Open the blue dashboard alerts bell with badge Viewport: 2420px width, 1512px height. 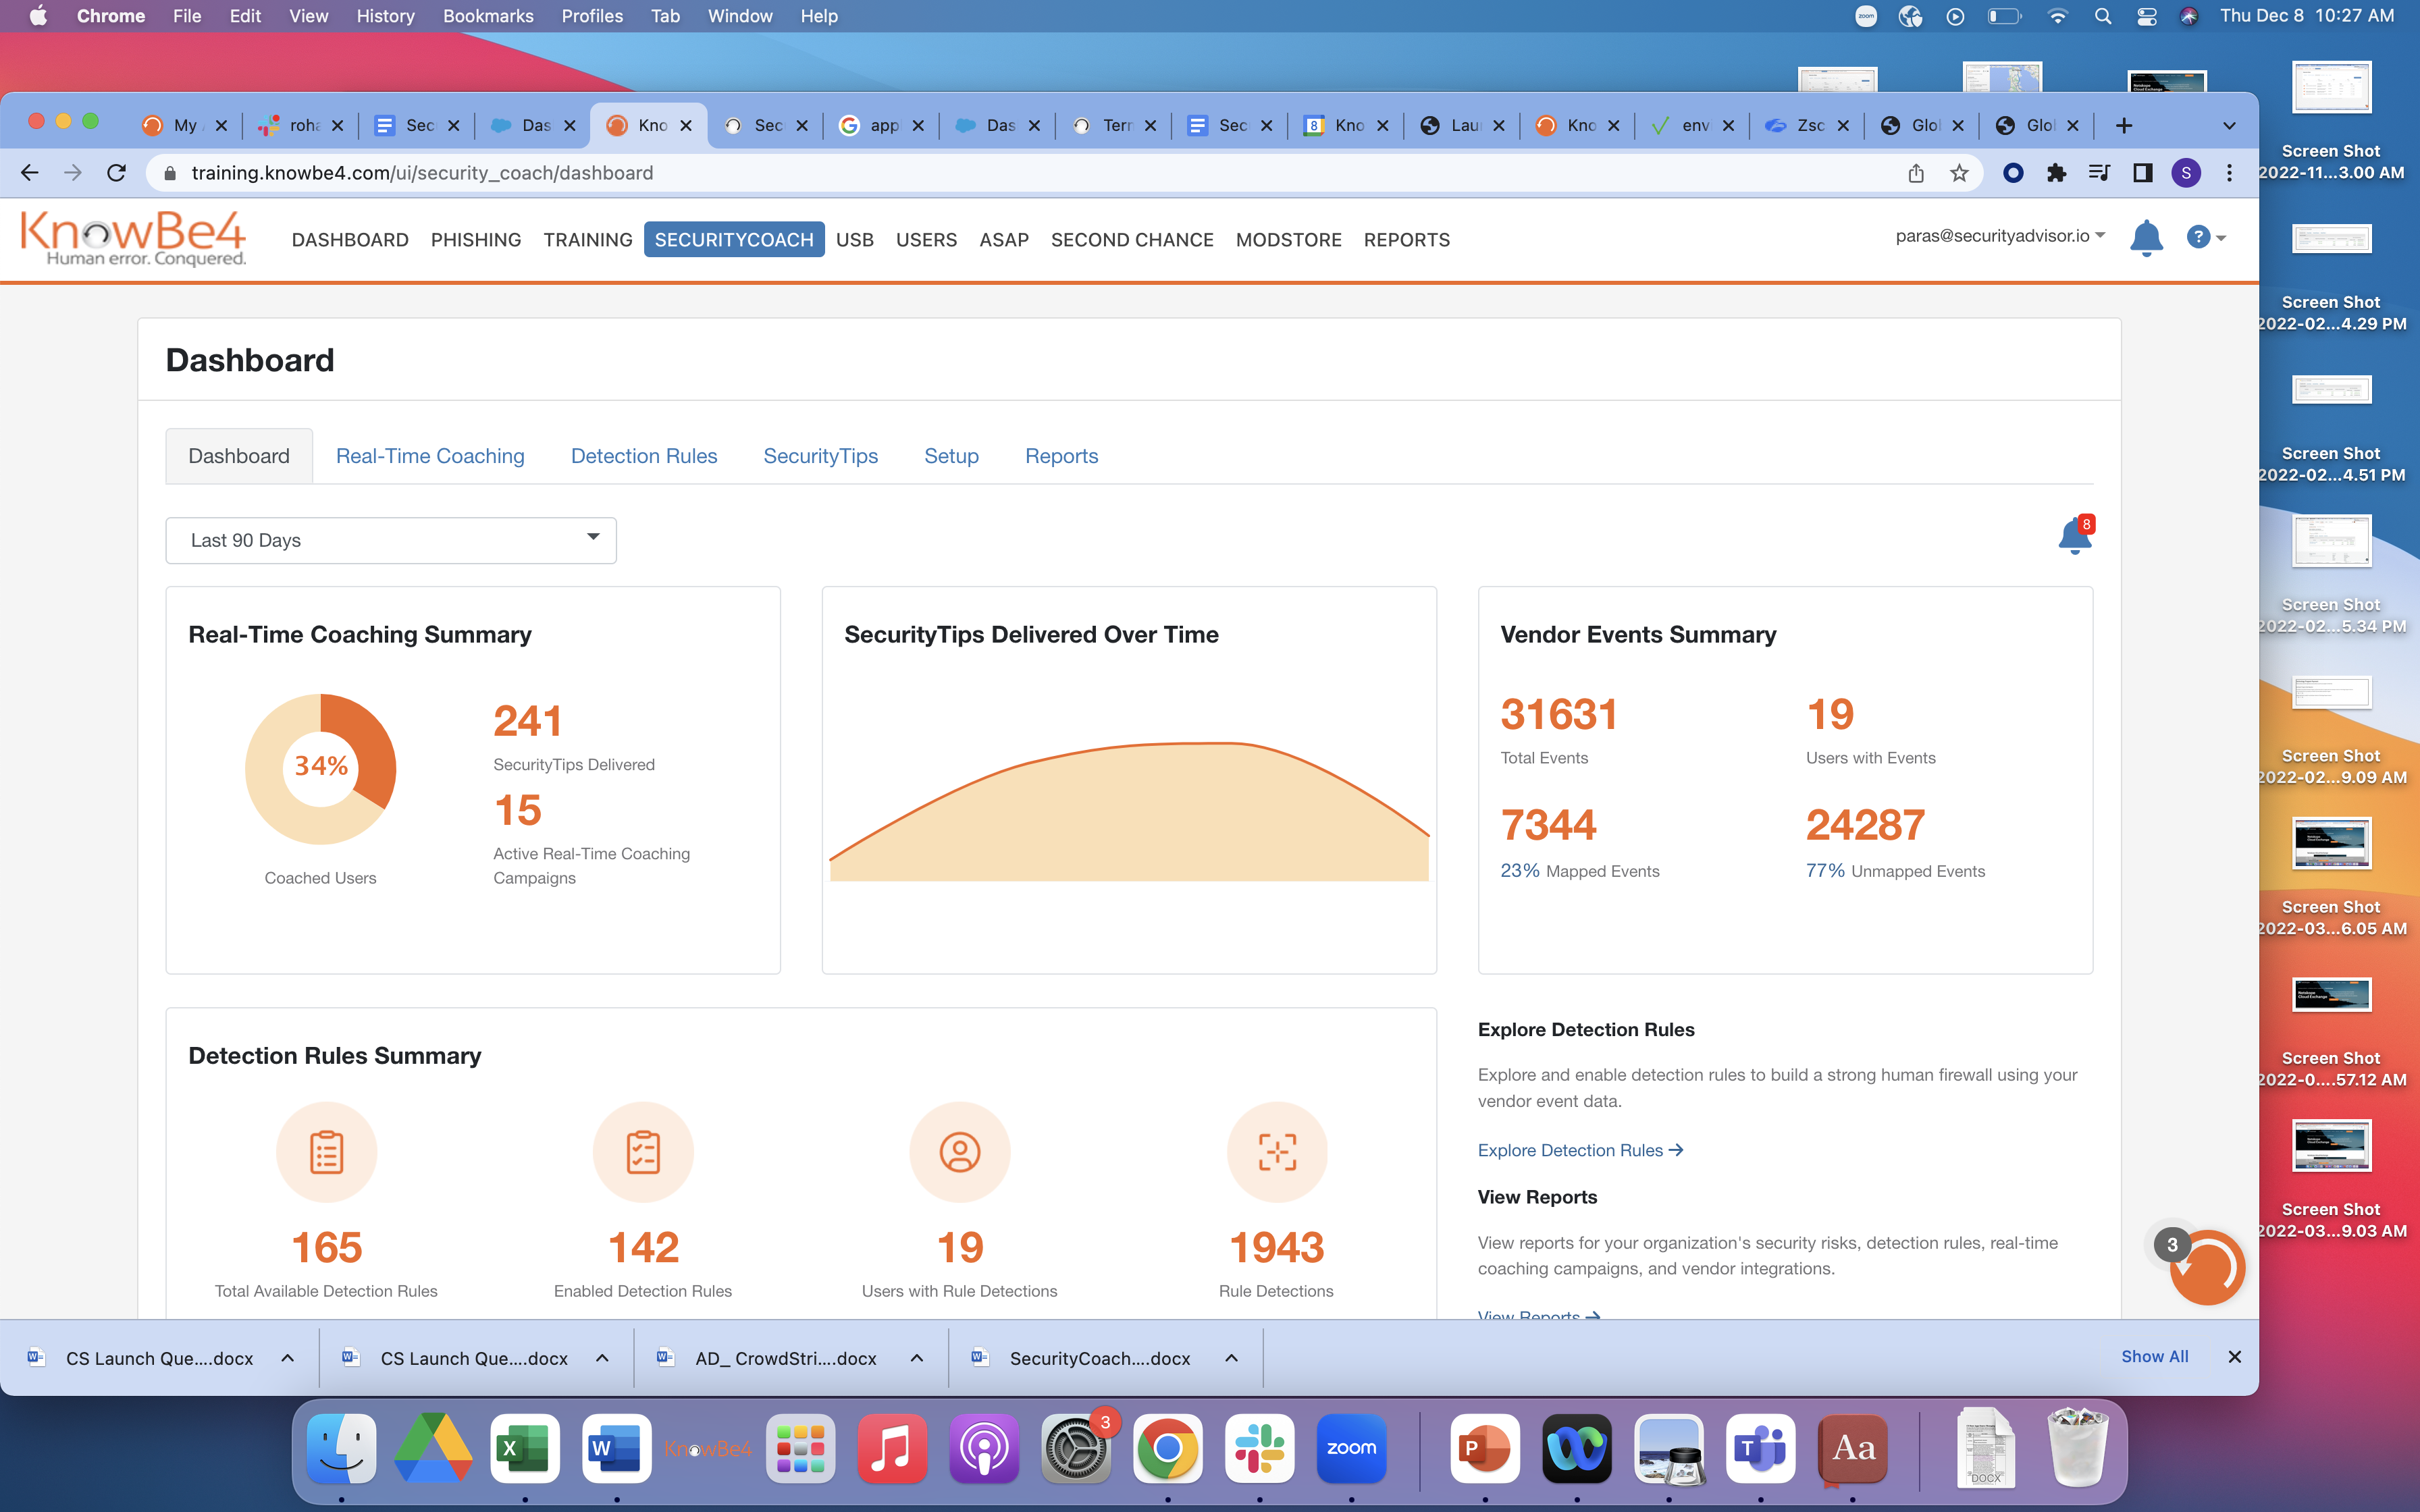coord(2074,537)
